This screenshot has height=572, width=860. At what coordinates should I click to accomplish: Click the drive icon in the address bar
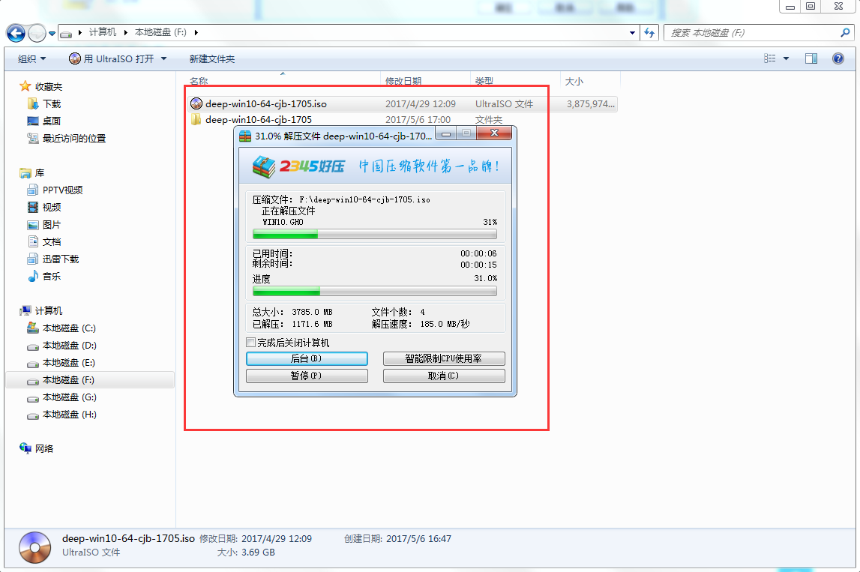(67, 34)
